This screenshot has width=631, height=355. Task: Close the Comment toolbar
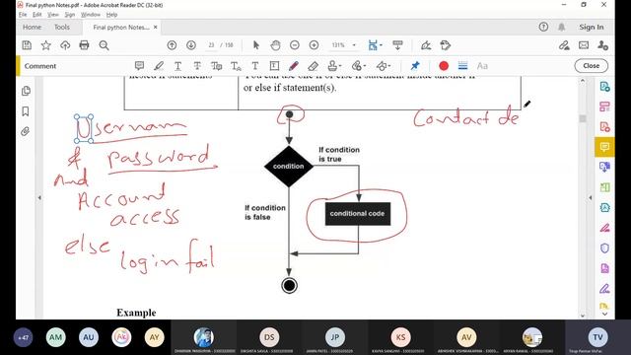pyautogui.click(x=591, y=66)
